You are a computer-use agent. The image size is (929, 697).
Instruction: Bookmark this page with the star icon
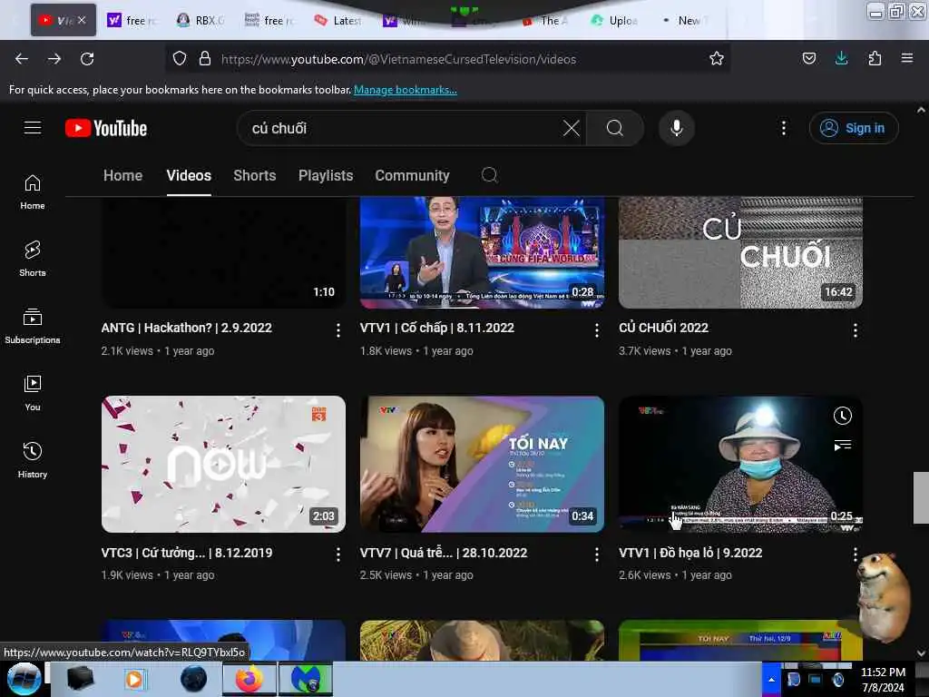pyautogui.click(x=717, y=58)
